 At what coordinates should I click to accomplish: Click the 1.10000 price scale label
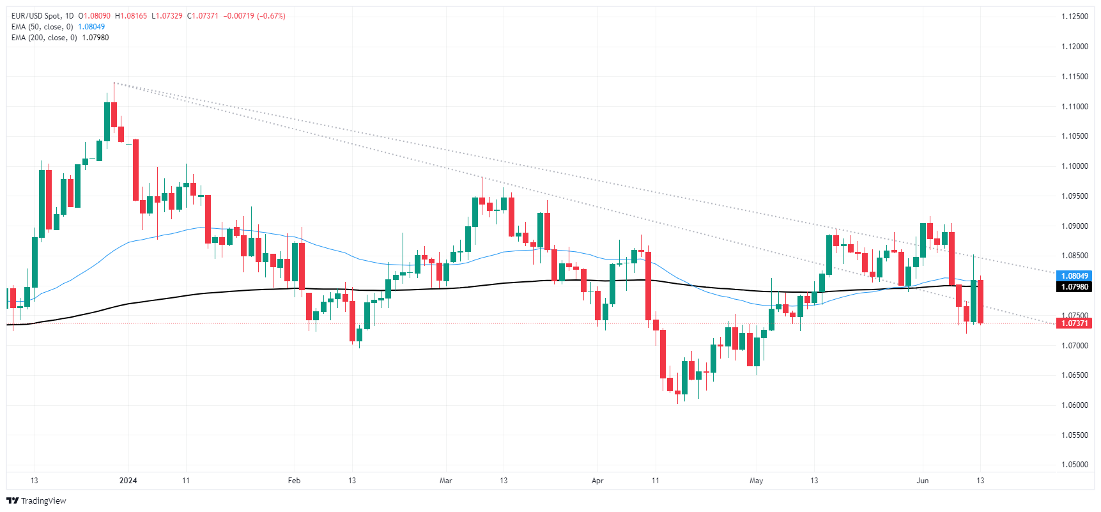pos(1074,166)
